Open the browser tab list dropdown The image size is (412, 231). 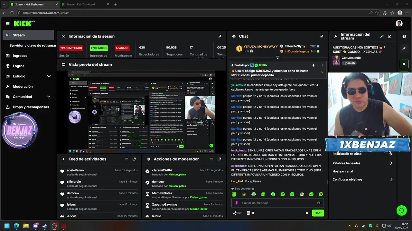[x=4, y=4]
